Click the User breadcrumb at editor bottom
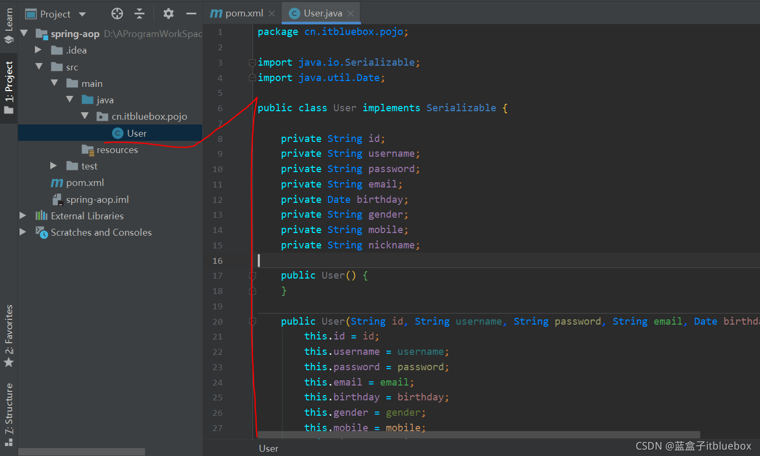The image size is (760, 456). coord(268,449)
